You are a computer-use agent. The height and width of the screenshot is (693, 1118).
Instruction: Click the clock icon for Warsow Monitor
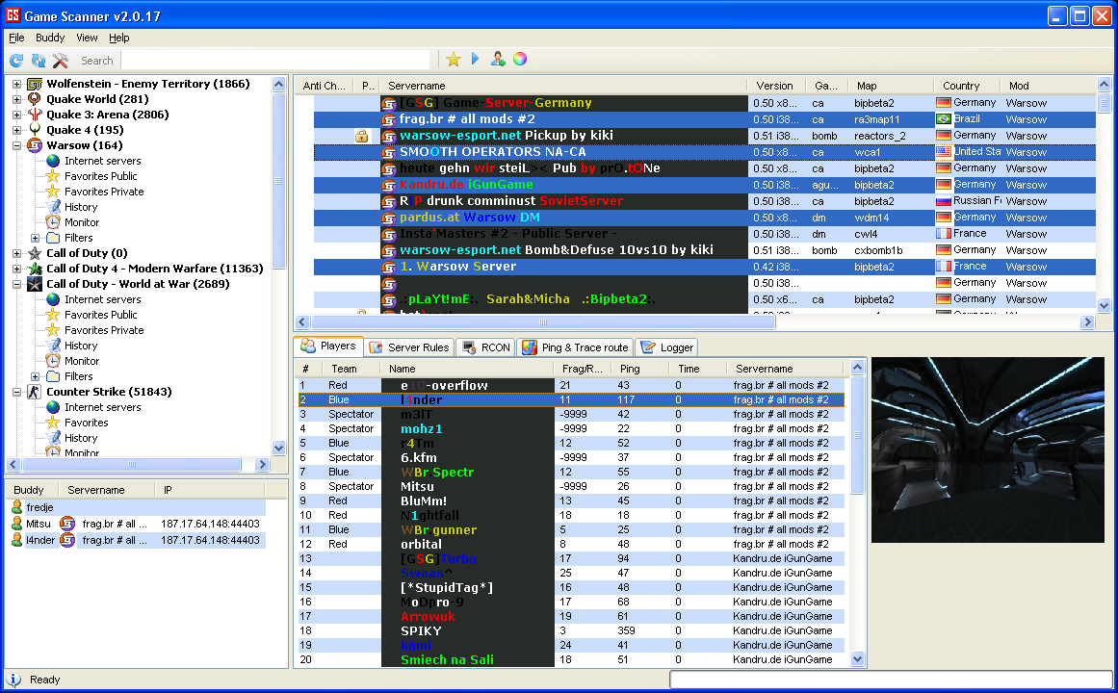click(53, 222)
